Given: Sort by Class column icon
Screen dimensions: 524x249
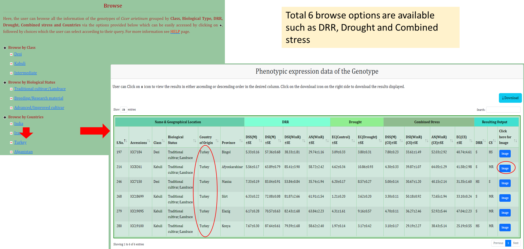Looking at the screenshot, I should 163,141.
